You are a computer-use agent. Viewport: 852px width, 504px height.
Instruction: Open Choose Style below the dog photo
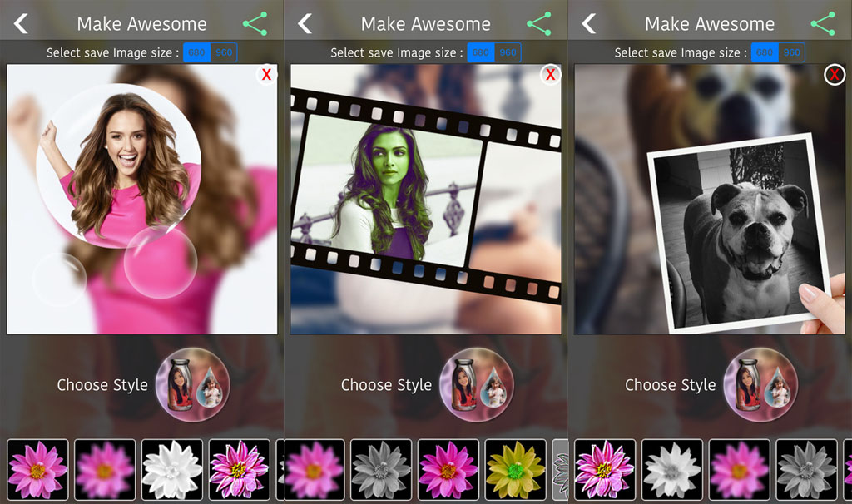click(x=760, y=384)
